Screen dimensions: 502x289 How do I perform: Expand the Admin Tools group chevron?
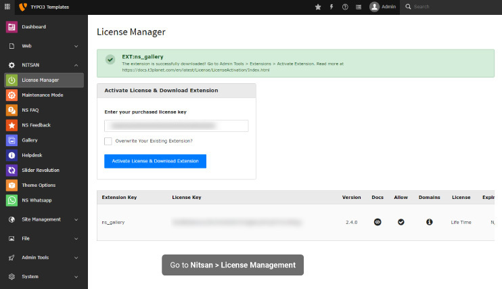coord(76,258)
